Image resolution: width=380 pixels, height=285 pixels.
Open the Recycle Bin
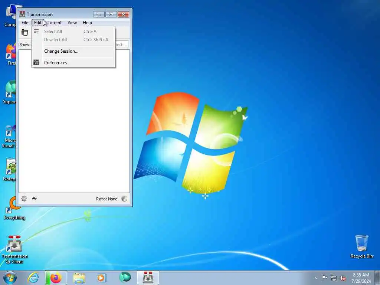361,246
